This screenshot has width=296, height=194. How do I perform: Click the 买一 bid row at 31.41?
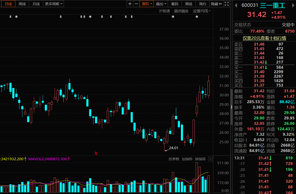click(x=264, y=67)
